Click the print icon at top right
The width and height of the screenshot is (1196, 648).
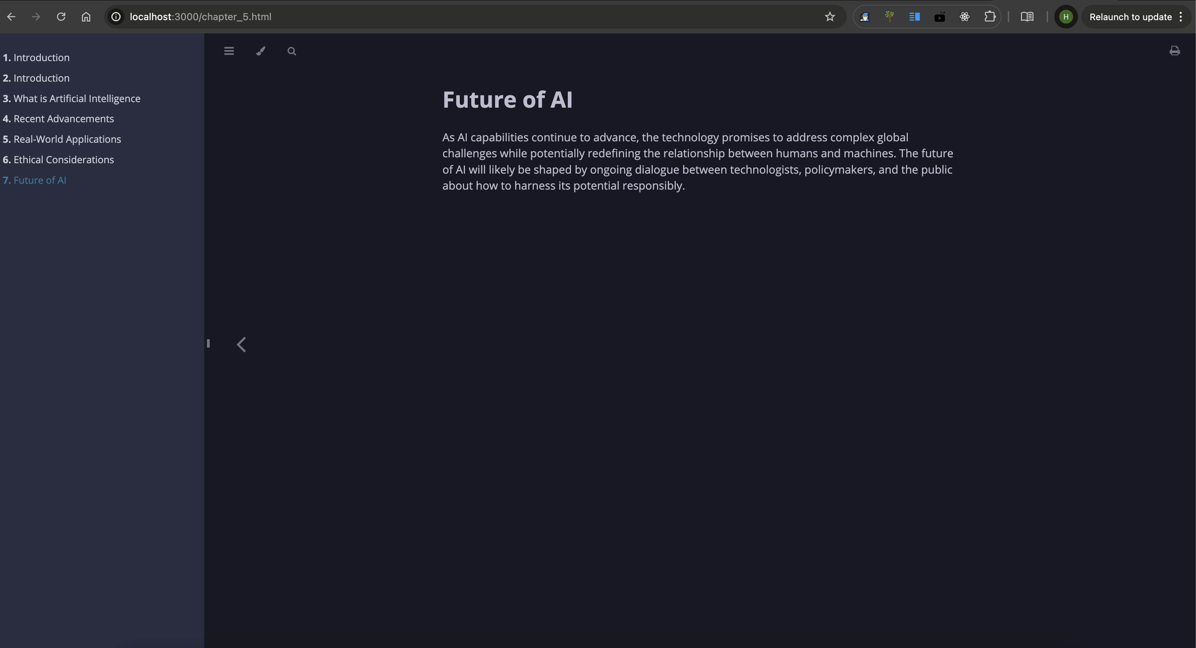click(1174, 51)
